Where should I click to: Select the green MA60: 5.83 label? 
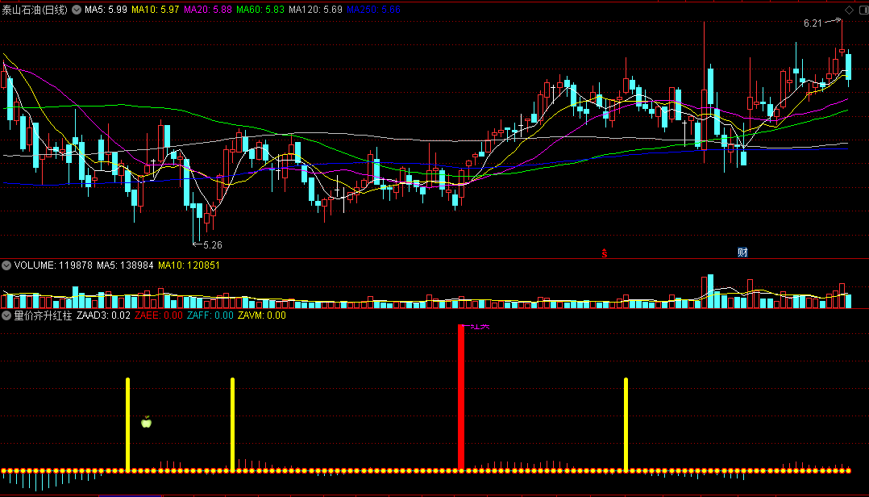coord(260,10)
